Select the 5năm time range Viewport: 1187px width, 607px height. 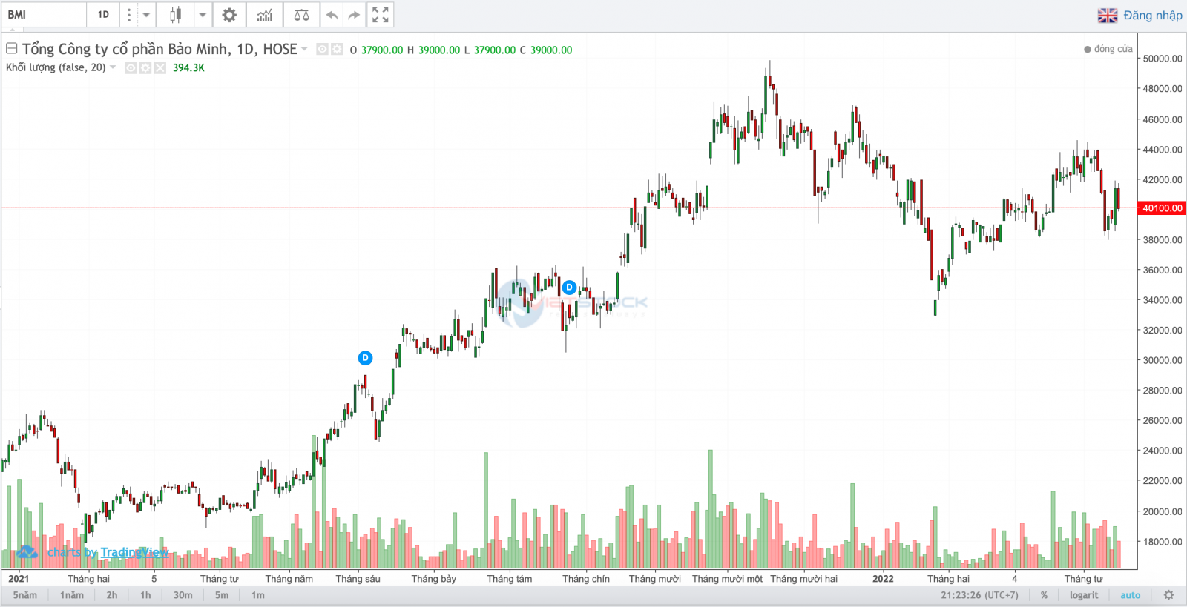coord(25,595)
